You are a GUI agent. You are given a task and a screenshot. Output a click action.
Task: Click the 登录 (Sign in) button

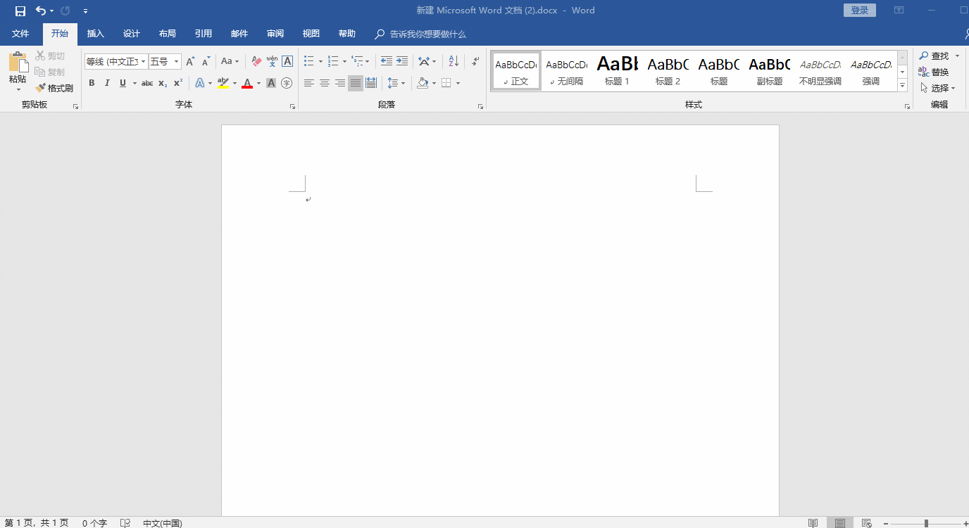(859, 11)
